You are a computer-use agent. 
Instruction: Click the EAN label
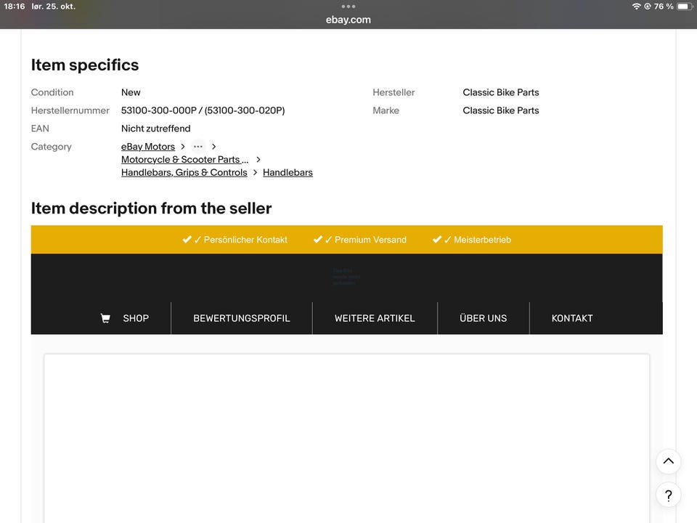(x=40, y=129)
